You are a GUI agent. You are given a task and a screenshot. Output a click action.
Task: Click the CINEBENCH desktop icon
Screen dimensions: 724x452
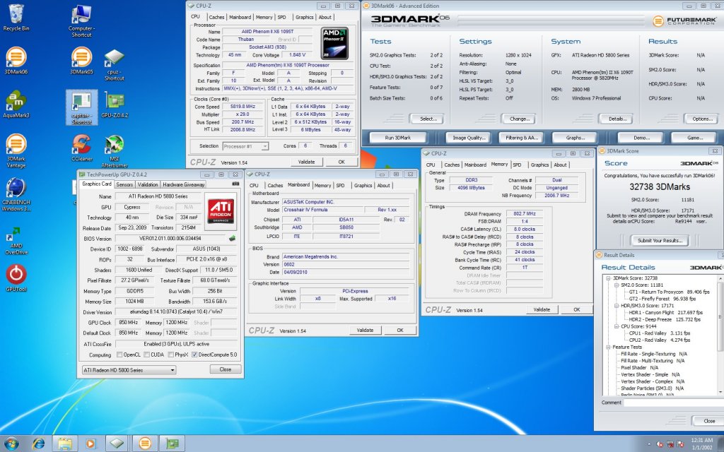pyautogui.click(x=16, y=195)
